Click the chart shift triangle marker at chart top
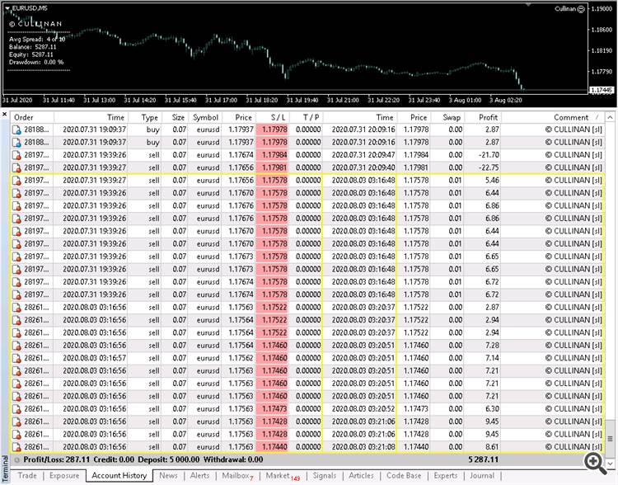Screen dimensions: 618x485 pos(528,4)
